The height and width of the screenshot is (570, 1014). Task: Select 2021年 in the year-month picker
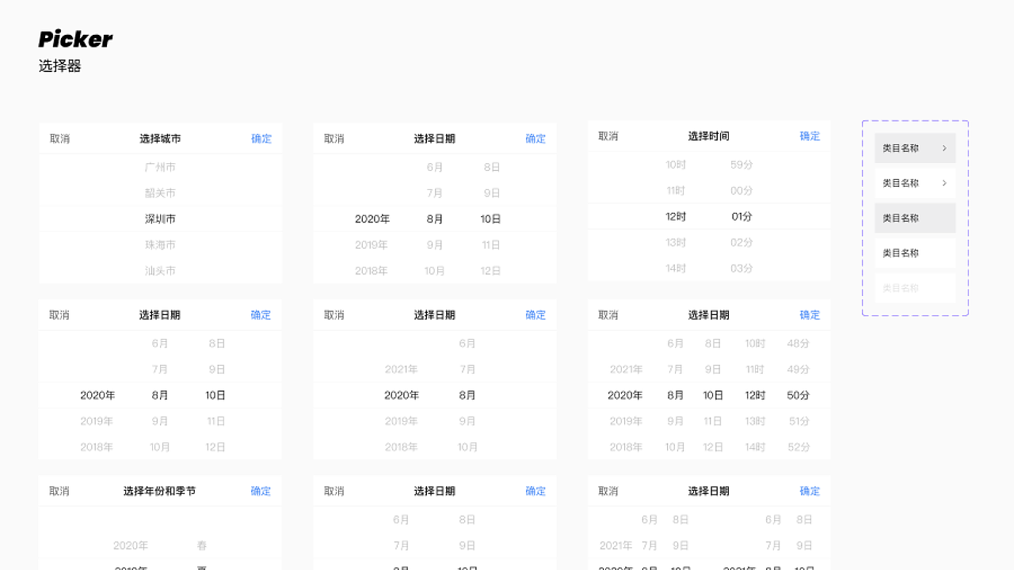[402, 369]
